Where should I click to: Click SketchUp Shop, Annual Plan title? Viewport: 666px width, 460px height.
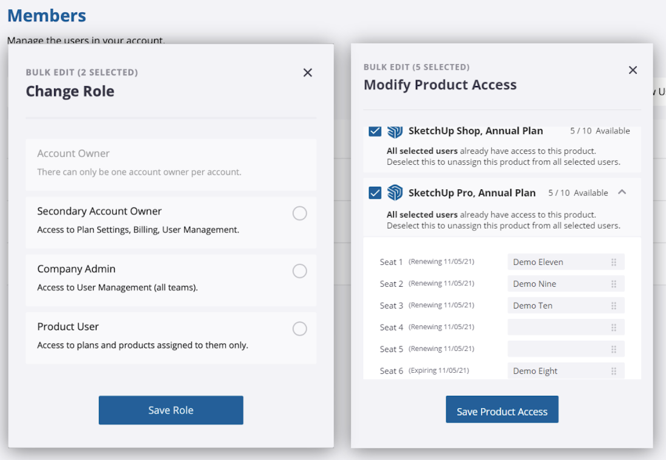click(476, 130)
